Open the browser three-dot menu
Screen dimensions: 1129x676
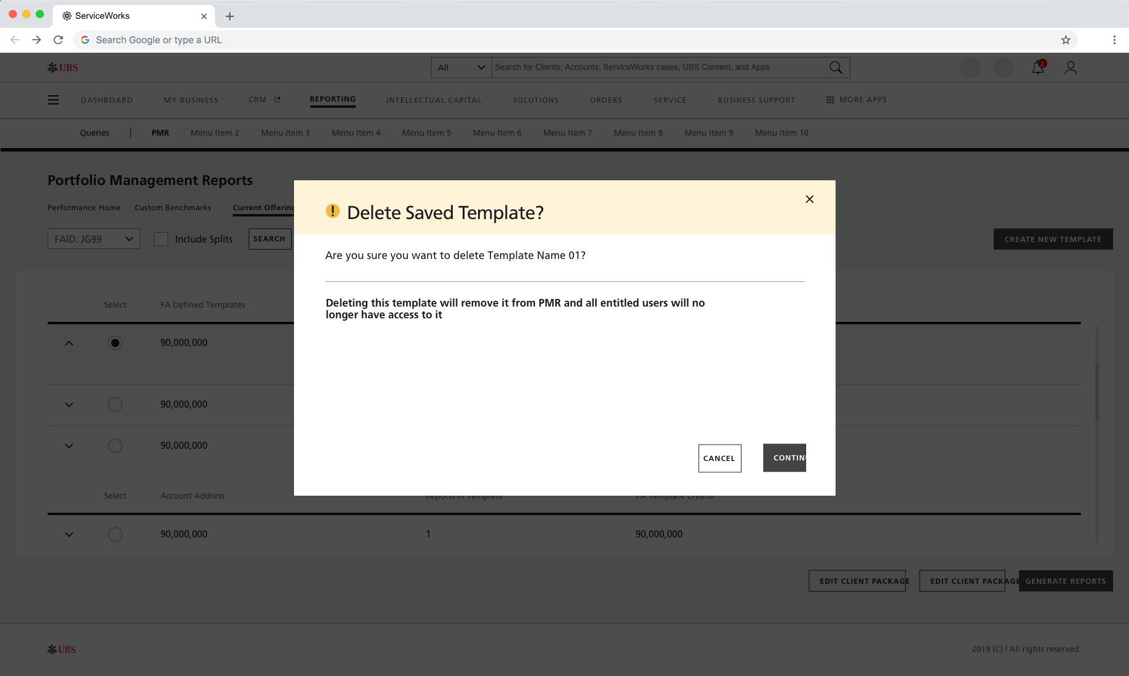tap(1114, 40)
